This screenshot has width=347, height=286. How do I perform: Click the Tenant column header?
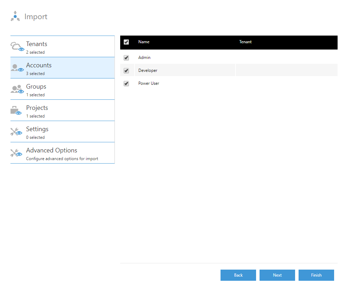point(245,42)
